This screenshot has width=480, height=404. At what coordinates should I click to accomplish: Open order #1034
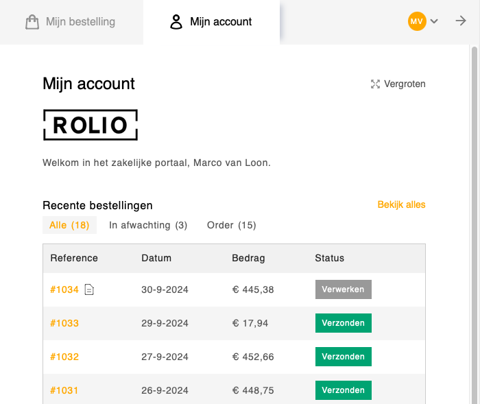64,289
